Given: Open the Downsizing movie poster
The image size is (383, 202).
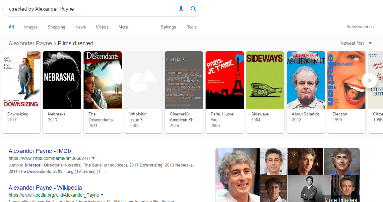Looking at the screenshot, I should click(x=21, y=80).
